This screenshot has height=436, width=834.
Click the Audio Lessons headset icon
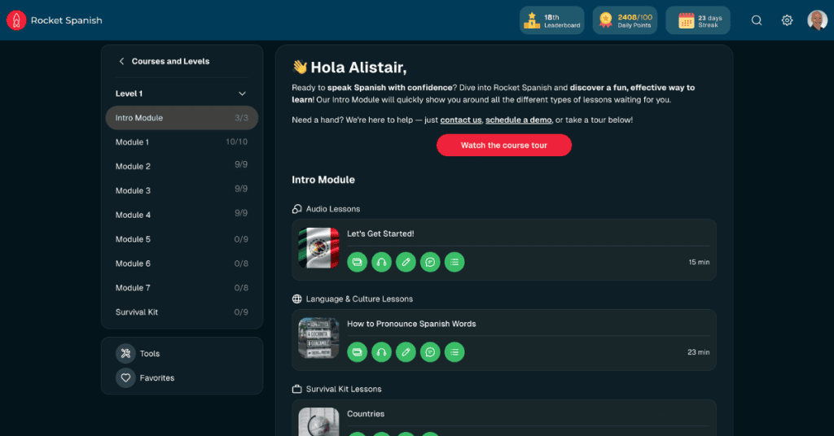tap(296, 209)
